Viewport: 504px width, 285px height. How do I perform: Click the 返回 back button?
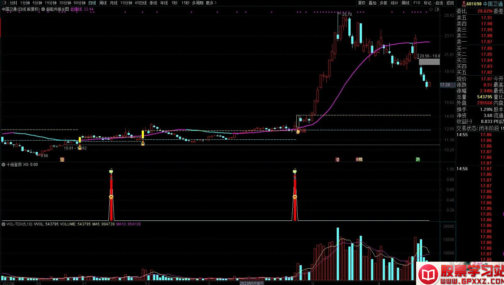coord(450,3)
